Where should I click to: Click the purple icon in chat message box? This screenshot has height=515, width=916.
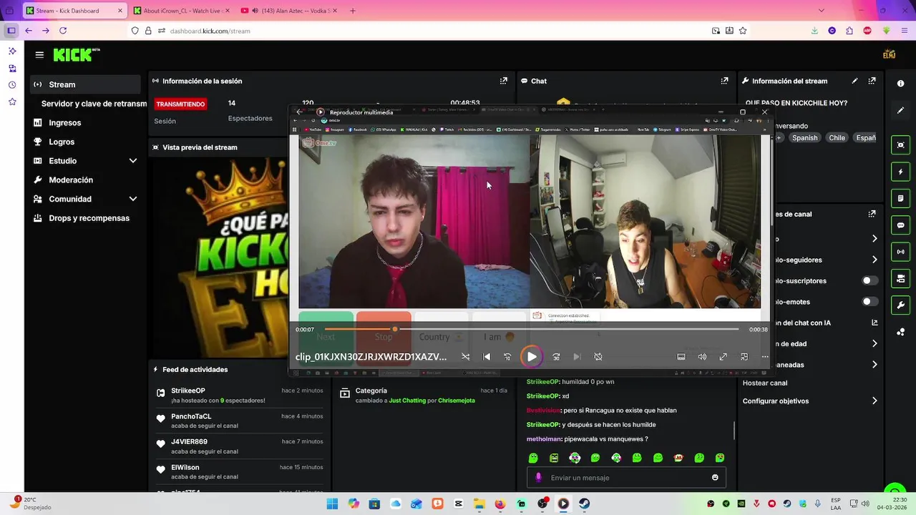[x=538, y=477]
